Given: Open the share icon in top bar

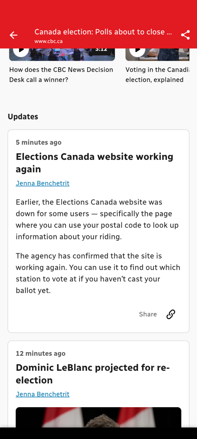Looking at the screenshot, I should point(185,35).
